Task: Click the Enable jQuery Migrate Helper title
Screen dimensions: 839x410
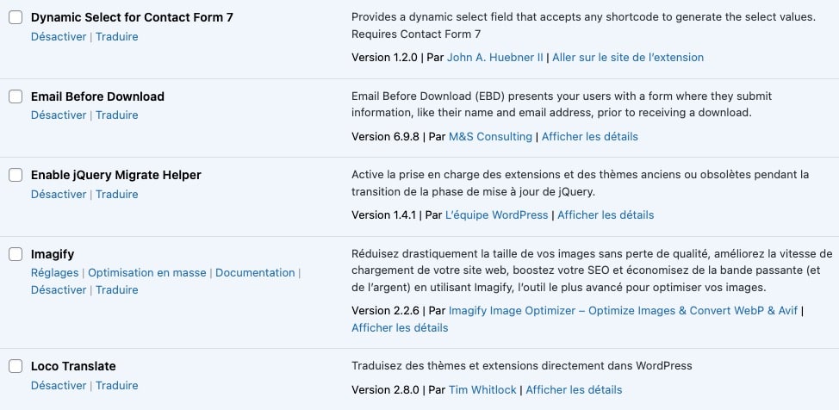Action: click(115, 175)
